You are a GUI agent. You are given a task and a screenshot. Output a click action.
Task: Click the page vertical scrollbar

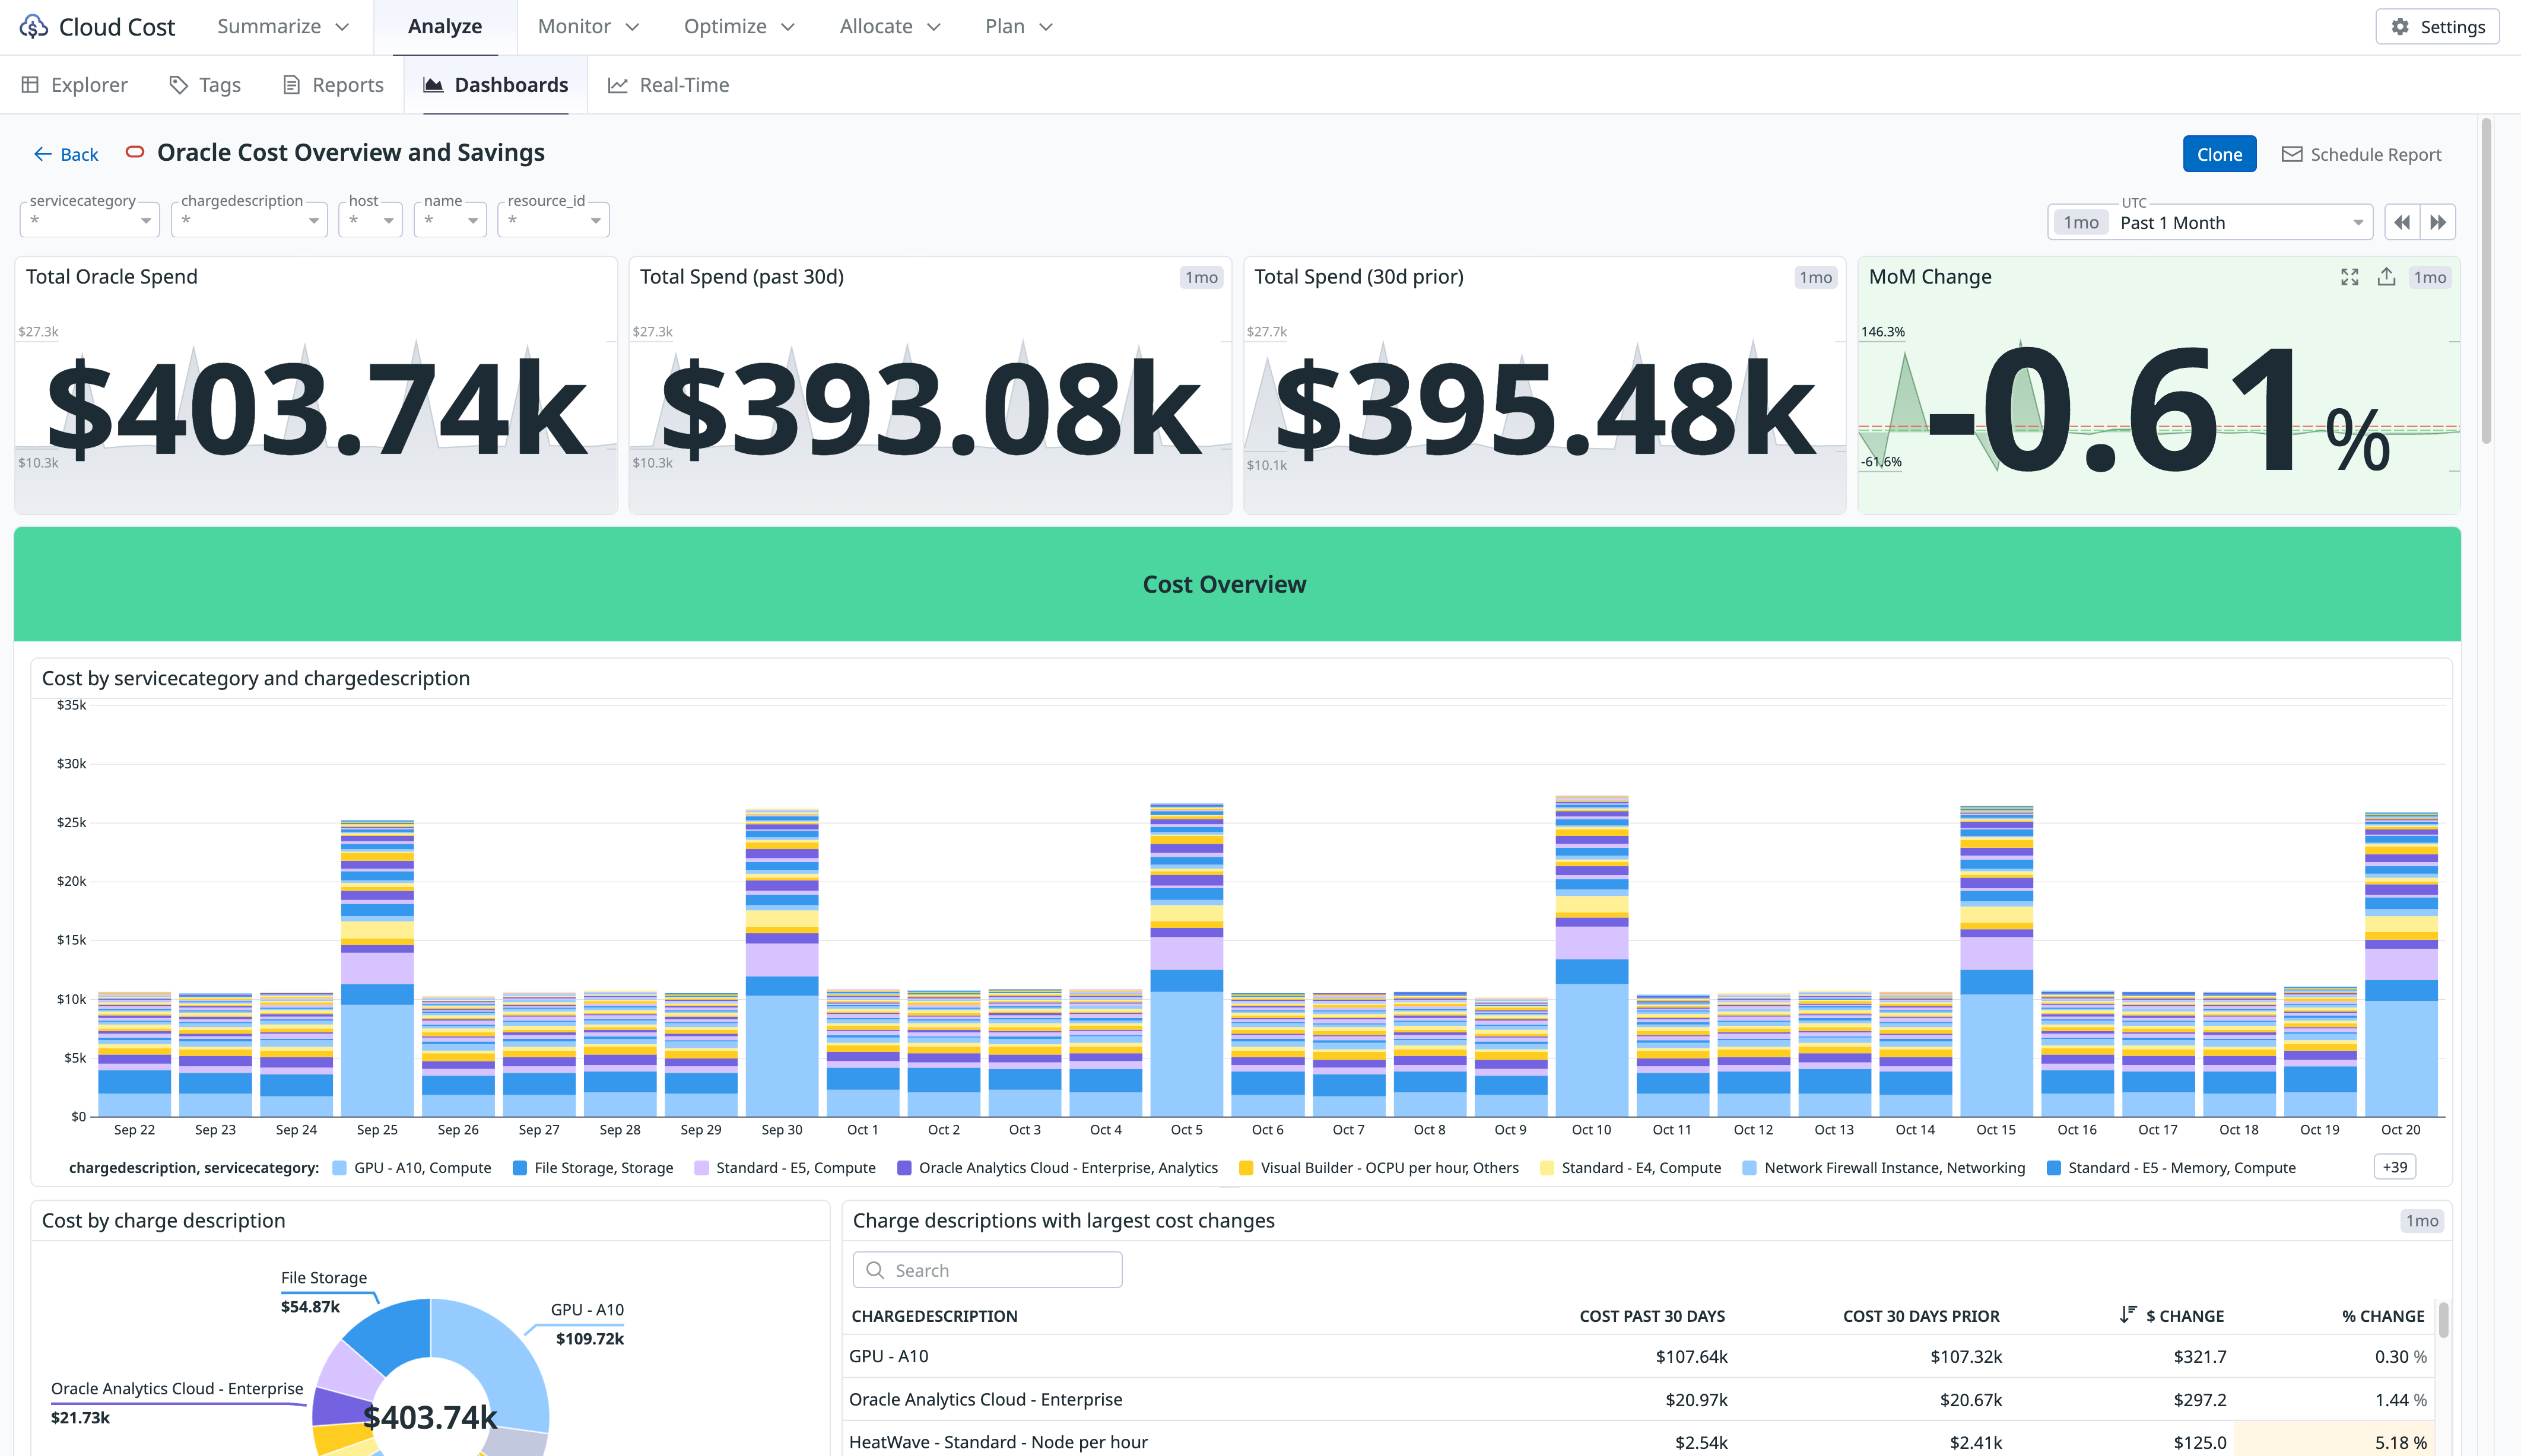[x=2486, y=280]
